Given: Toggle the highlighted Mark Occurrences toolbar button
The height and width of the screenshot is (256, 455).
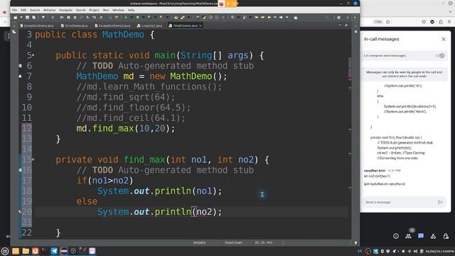Looking at the screenshot, I should (204, 17).
